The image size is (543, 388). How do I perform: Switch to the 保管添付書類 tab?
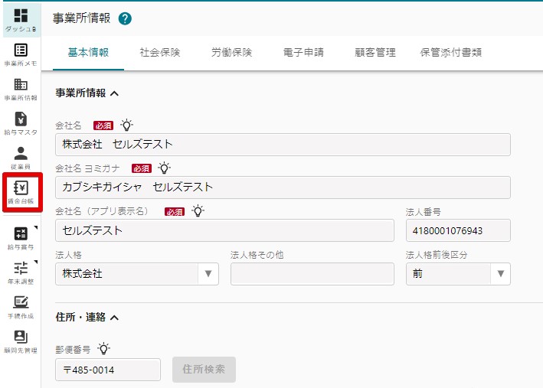(451, 53)
